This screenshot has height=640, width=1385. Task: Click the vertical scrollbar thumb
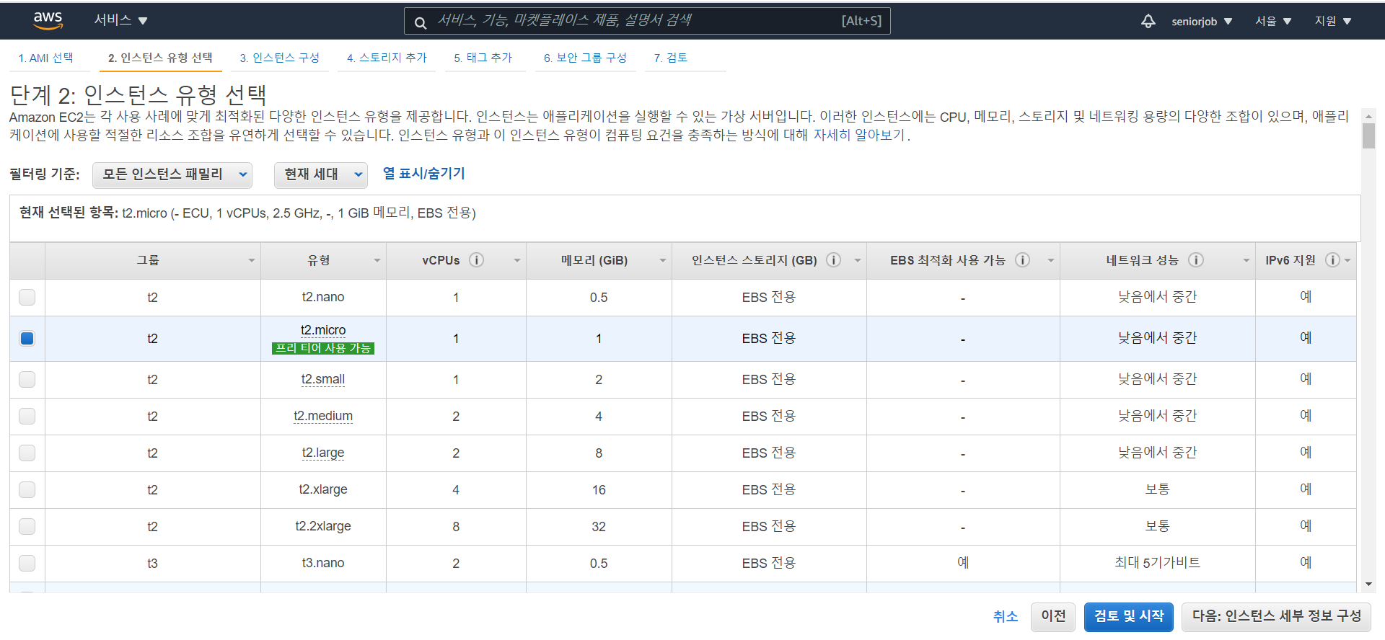coord(1368,135)
